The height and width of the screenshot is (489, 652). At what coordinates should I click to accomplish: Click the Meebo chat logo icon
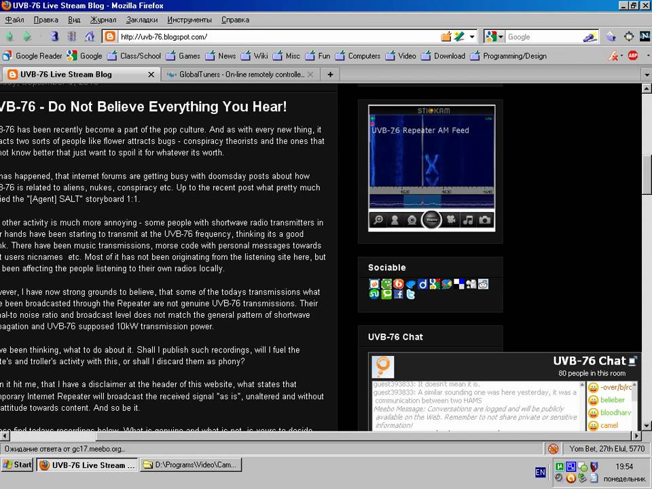point(382,366)
